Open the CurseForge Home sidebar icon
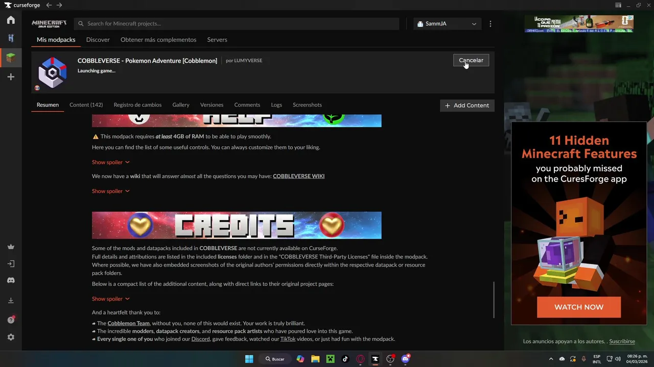This screenshot has height=367, width=654. pos(11,20)
